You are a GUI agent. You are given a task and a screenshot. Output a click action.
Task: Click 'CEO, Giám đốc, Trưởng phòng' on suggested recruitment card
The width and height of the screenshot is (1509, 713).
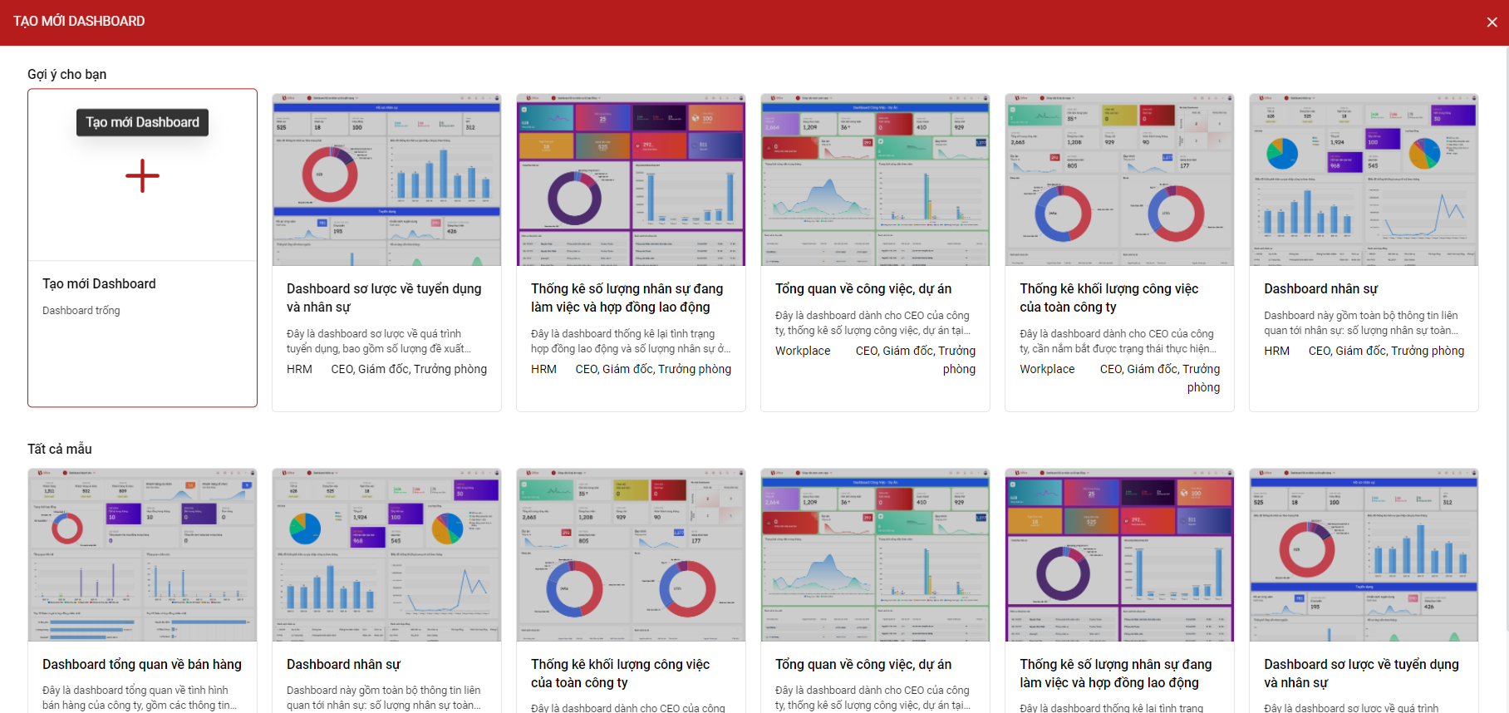pos(409,369)
